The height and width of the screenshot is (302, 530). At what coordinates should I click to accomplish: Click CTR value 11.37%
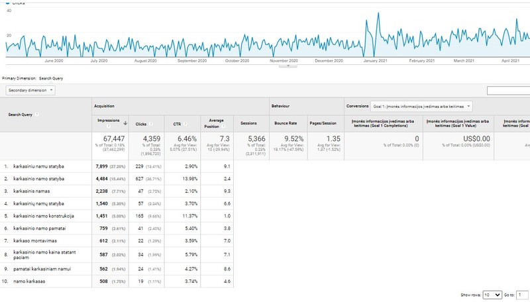coord(189,216)
